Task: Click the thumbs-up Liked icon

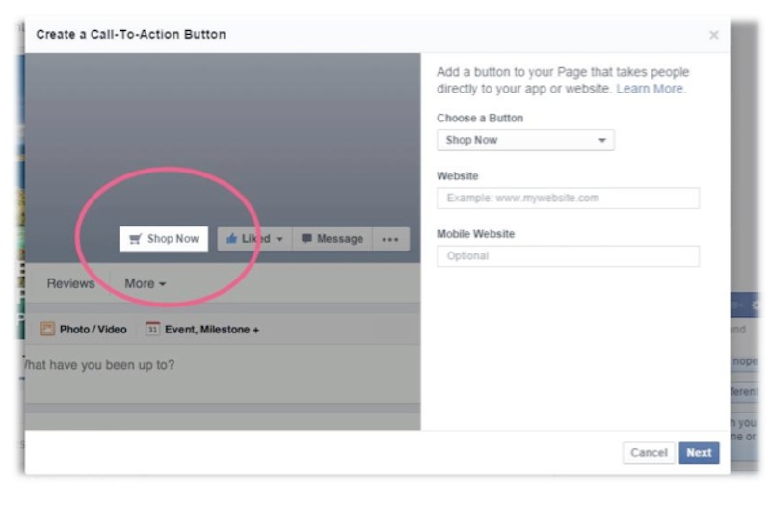Action: point(231,239)
